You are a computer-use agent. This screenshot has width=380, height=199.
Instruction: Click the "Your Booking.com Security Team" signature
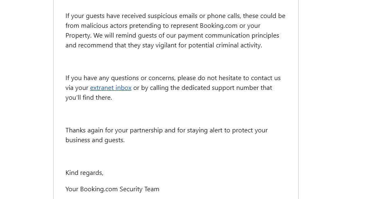pyautogui.click(x=112, y=189)
